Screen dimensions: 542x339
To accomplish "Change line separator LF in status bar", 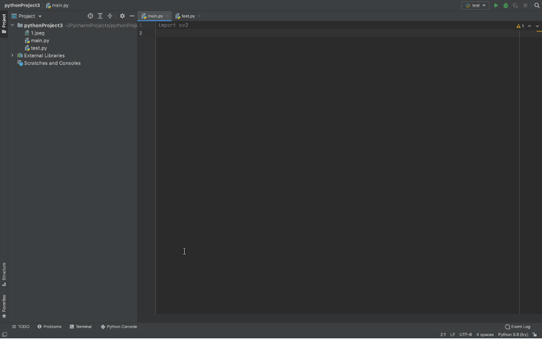I will 453,334.
